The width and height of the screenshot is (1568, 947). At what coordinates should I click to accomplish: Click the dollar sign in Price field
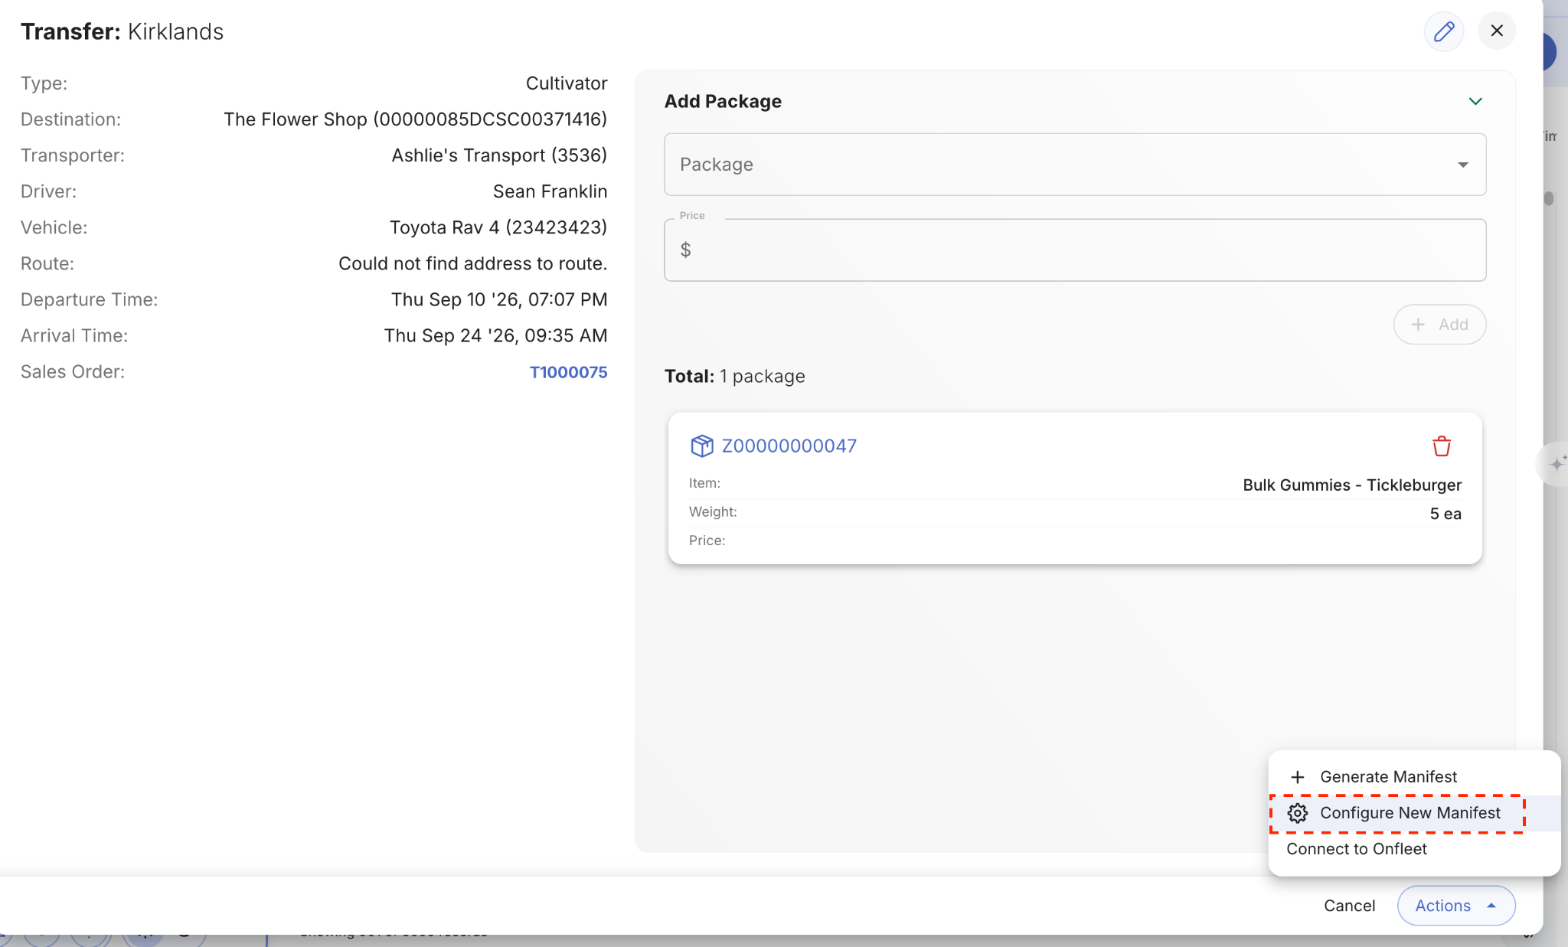click(x=685, y=250)
